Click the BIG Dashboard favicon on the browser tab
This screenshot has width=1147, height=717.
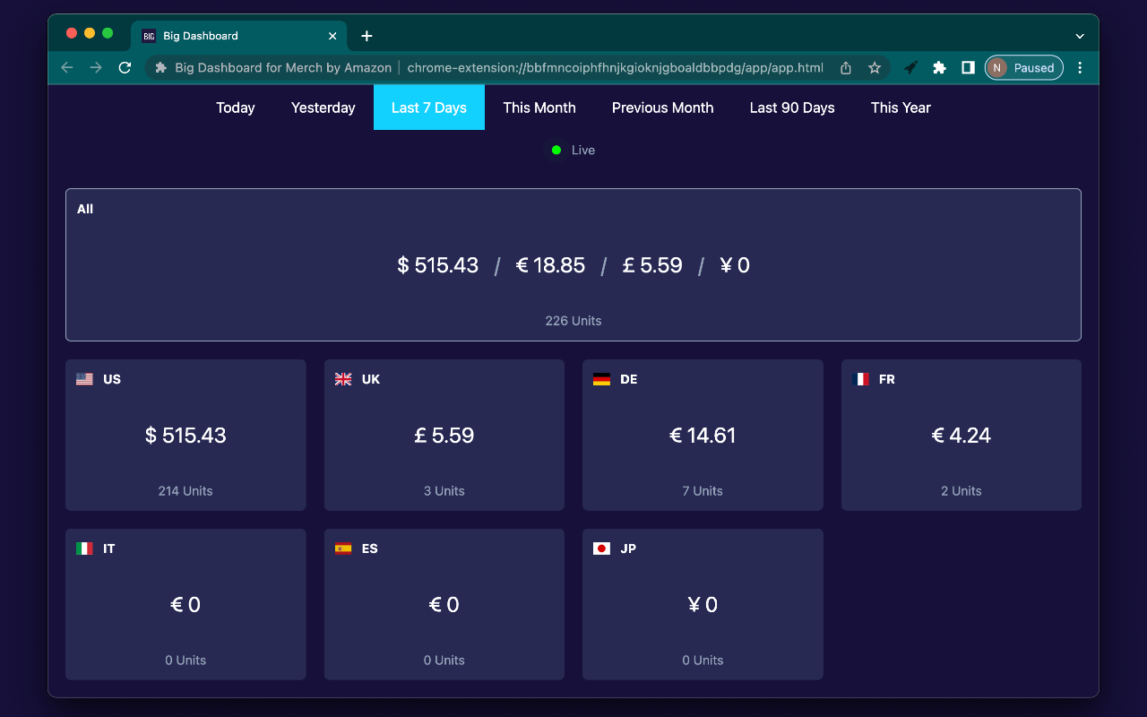tap(147, 36)
